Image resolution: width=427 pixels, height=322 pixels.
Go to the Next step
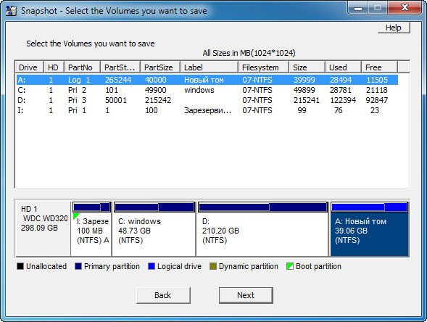click(246, 295)
